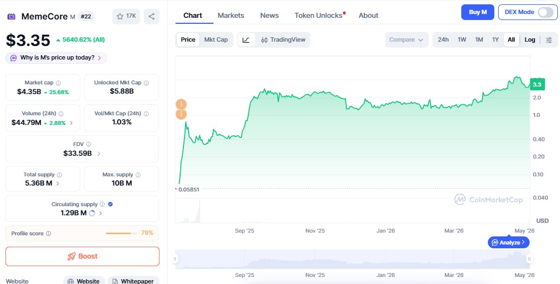Click the verified circulating supply badge
Screen dimensions: 560x284
pos(110,204)
